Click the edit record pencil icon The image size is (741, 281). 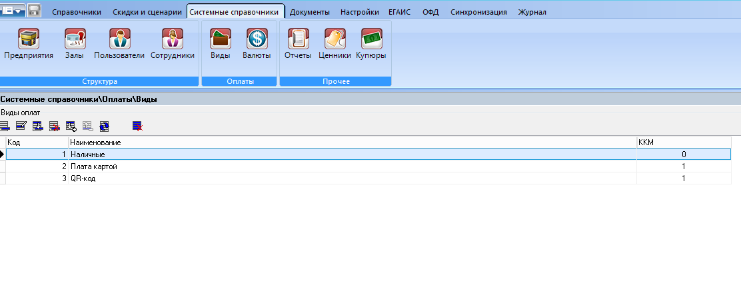point(21,126)
